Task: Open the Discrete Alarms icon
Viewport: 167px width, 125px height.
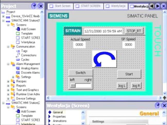Action: 18,73
